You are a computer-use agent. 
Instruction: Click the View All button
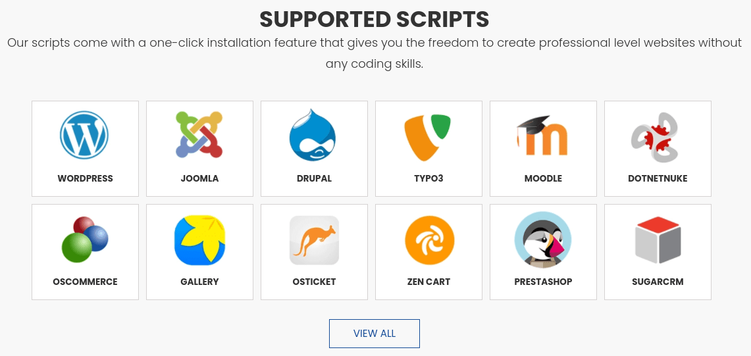[374, 334]
